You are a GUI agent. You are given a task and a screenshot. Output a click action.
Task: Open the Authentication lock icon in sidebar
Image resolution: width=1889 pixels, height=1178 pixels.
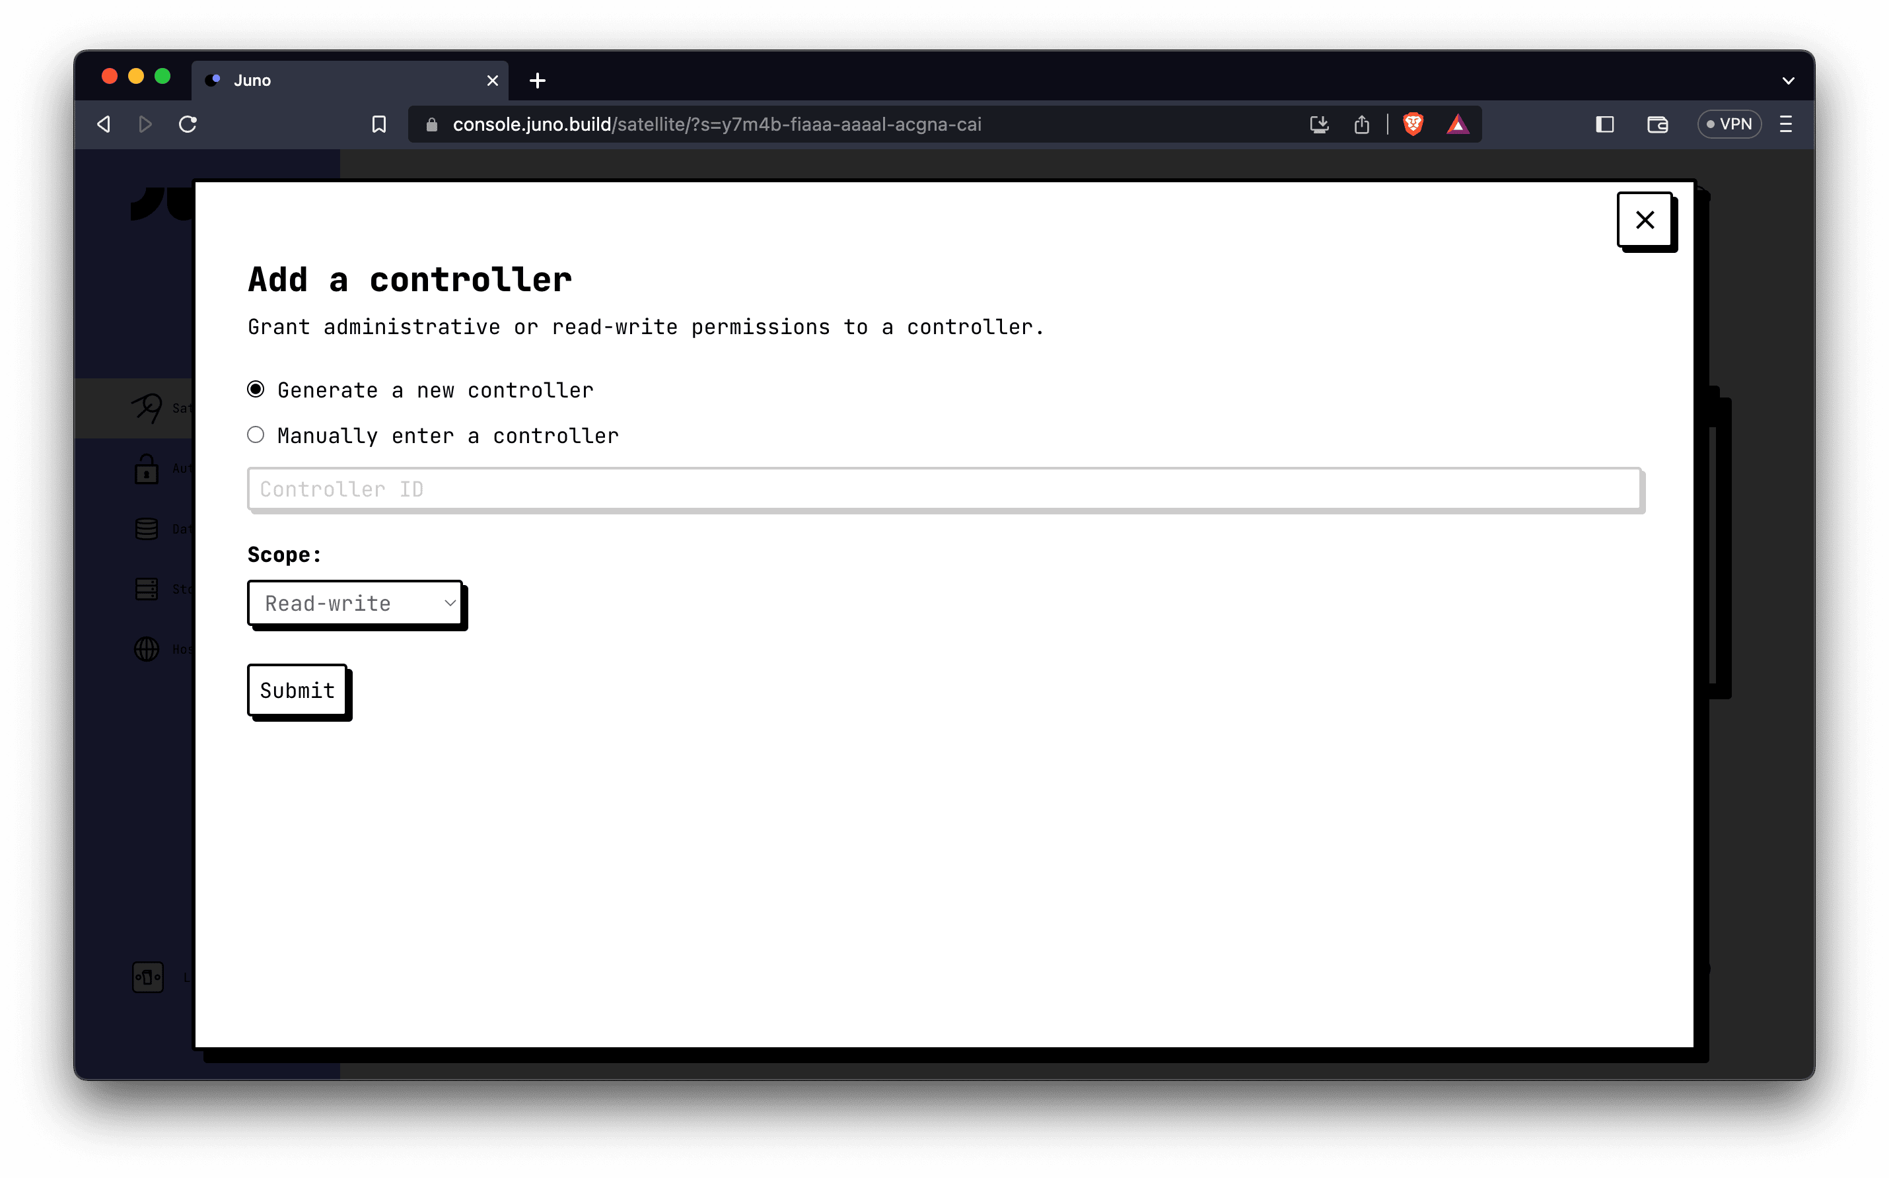coord(148,469)
